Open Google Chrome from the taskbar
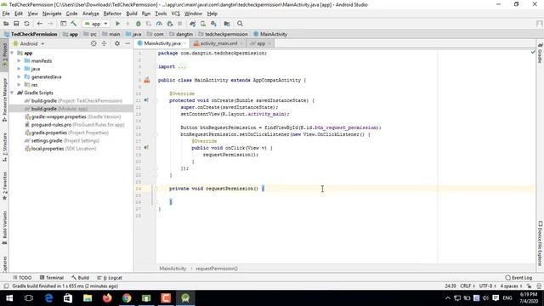 pos(127,298)
